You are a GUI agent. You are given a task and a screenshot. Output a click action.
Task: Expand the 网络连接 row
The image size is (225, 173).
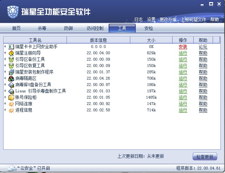[x=5, y=103]
